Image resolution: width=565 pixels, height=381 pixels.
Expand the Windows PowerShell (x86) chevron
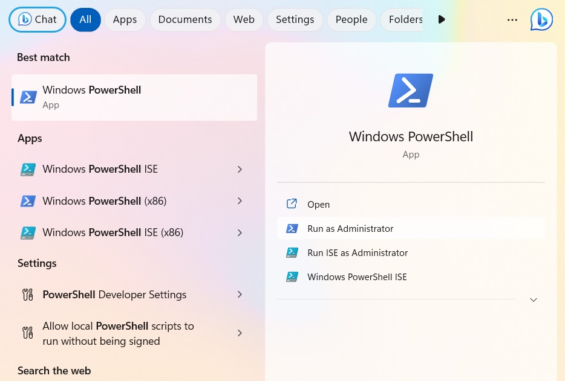pos(240,200)
